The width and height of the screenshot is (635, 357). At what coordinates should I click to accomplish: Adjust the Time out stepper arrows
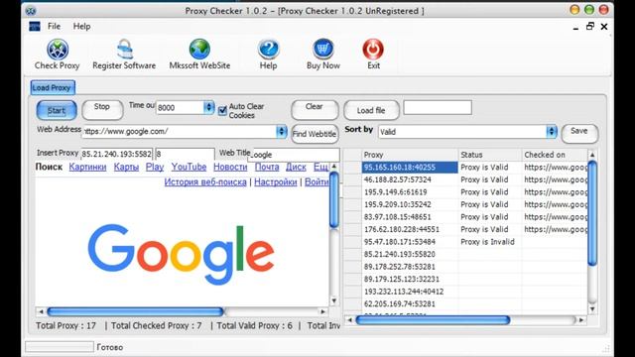pos(208,107)
